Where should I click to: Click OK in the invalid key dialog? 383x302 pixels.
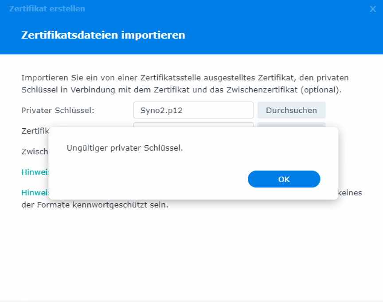click(x=284, y=179)
